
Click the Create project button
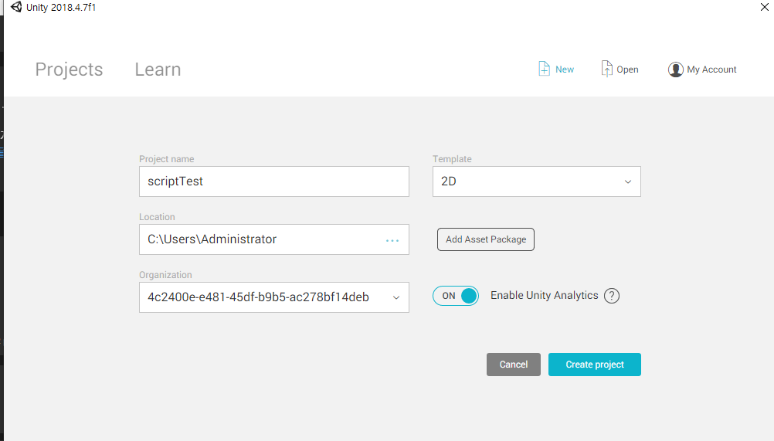(x=595, y=365)
